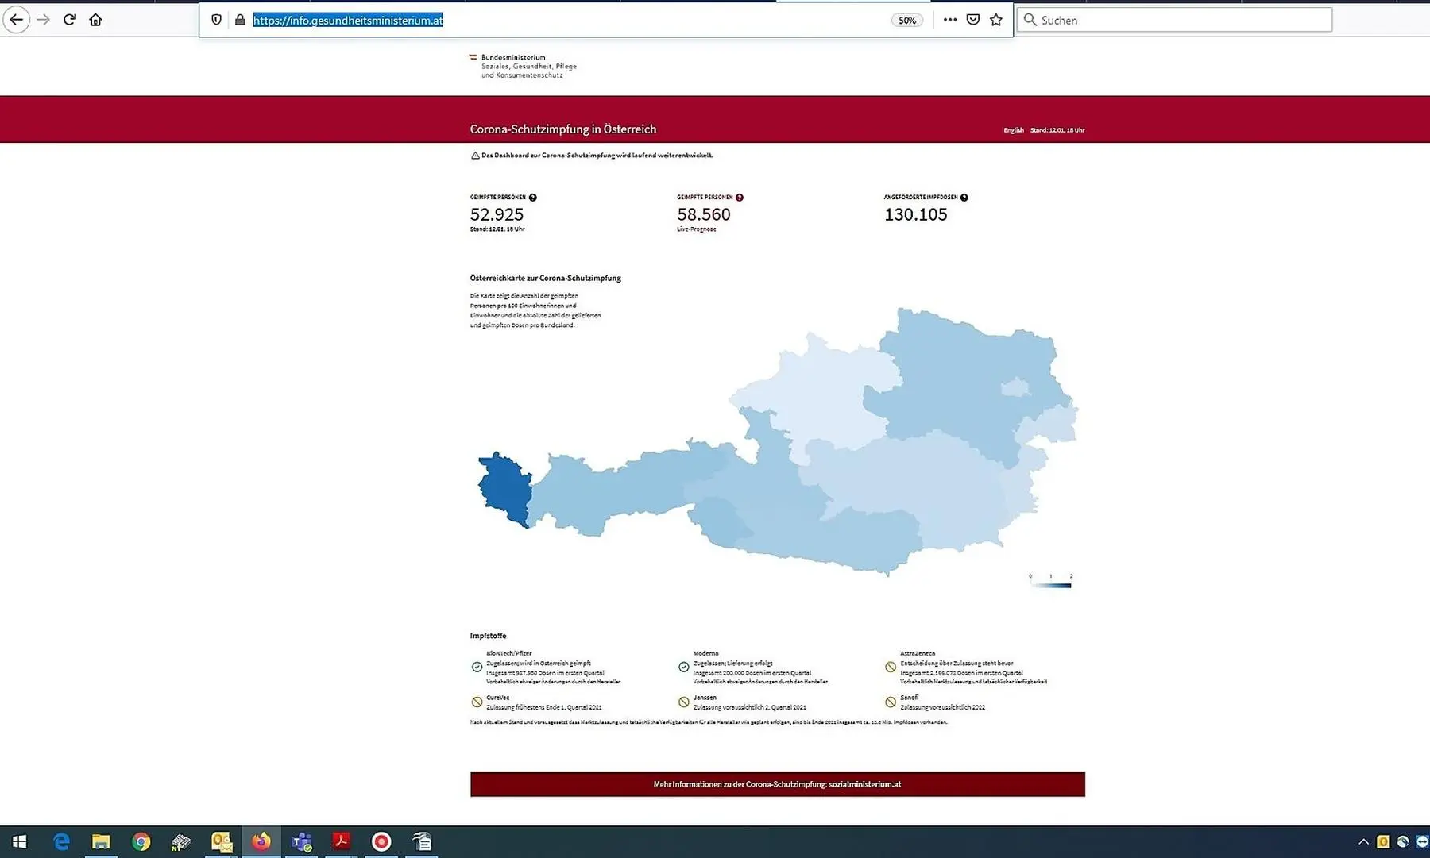Open Microsoft Teams from the taskbar
Screen dimensions: 1430x858
(x=301, y=842)
